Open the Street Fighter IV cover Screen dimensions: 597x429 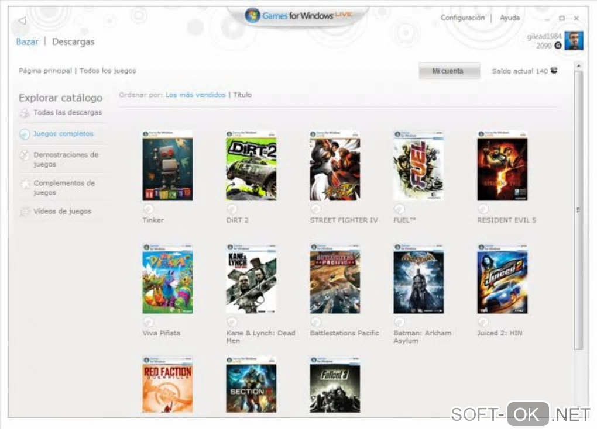tap(335, 166)
